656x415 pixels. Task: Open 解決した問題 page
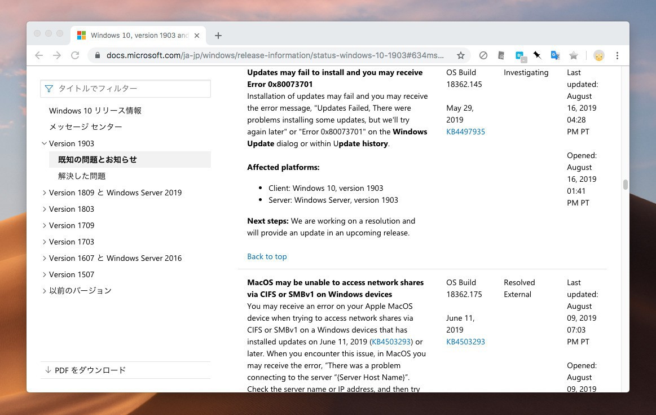click(82, 176)
